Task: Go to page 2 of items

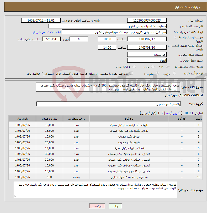Action: [162, 113]
